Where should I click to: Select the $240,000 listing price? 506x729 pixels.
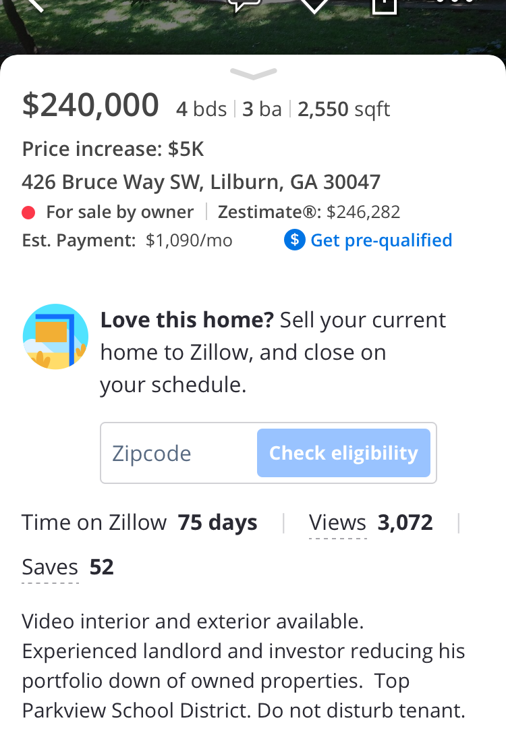point(90,105)
